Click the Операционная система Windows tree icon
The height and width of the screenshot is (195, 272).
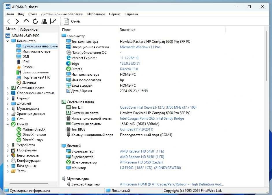coord(13,93)
